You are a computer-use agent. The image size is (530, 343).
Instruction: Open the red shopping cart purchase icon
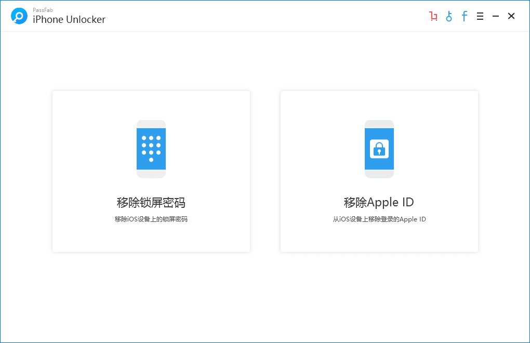coord(433,16)
